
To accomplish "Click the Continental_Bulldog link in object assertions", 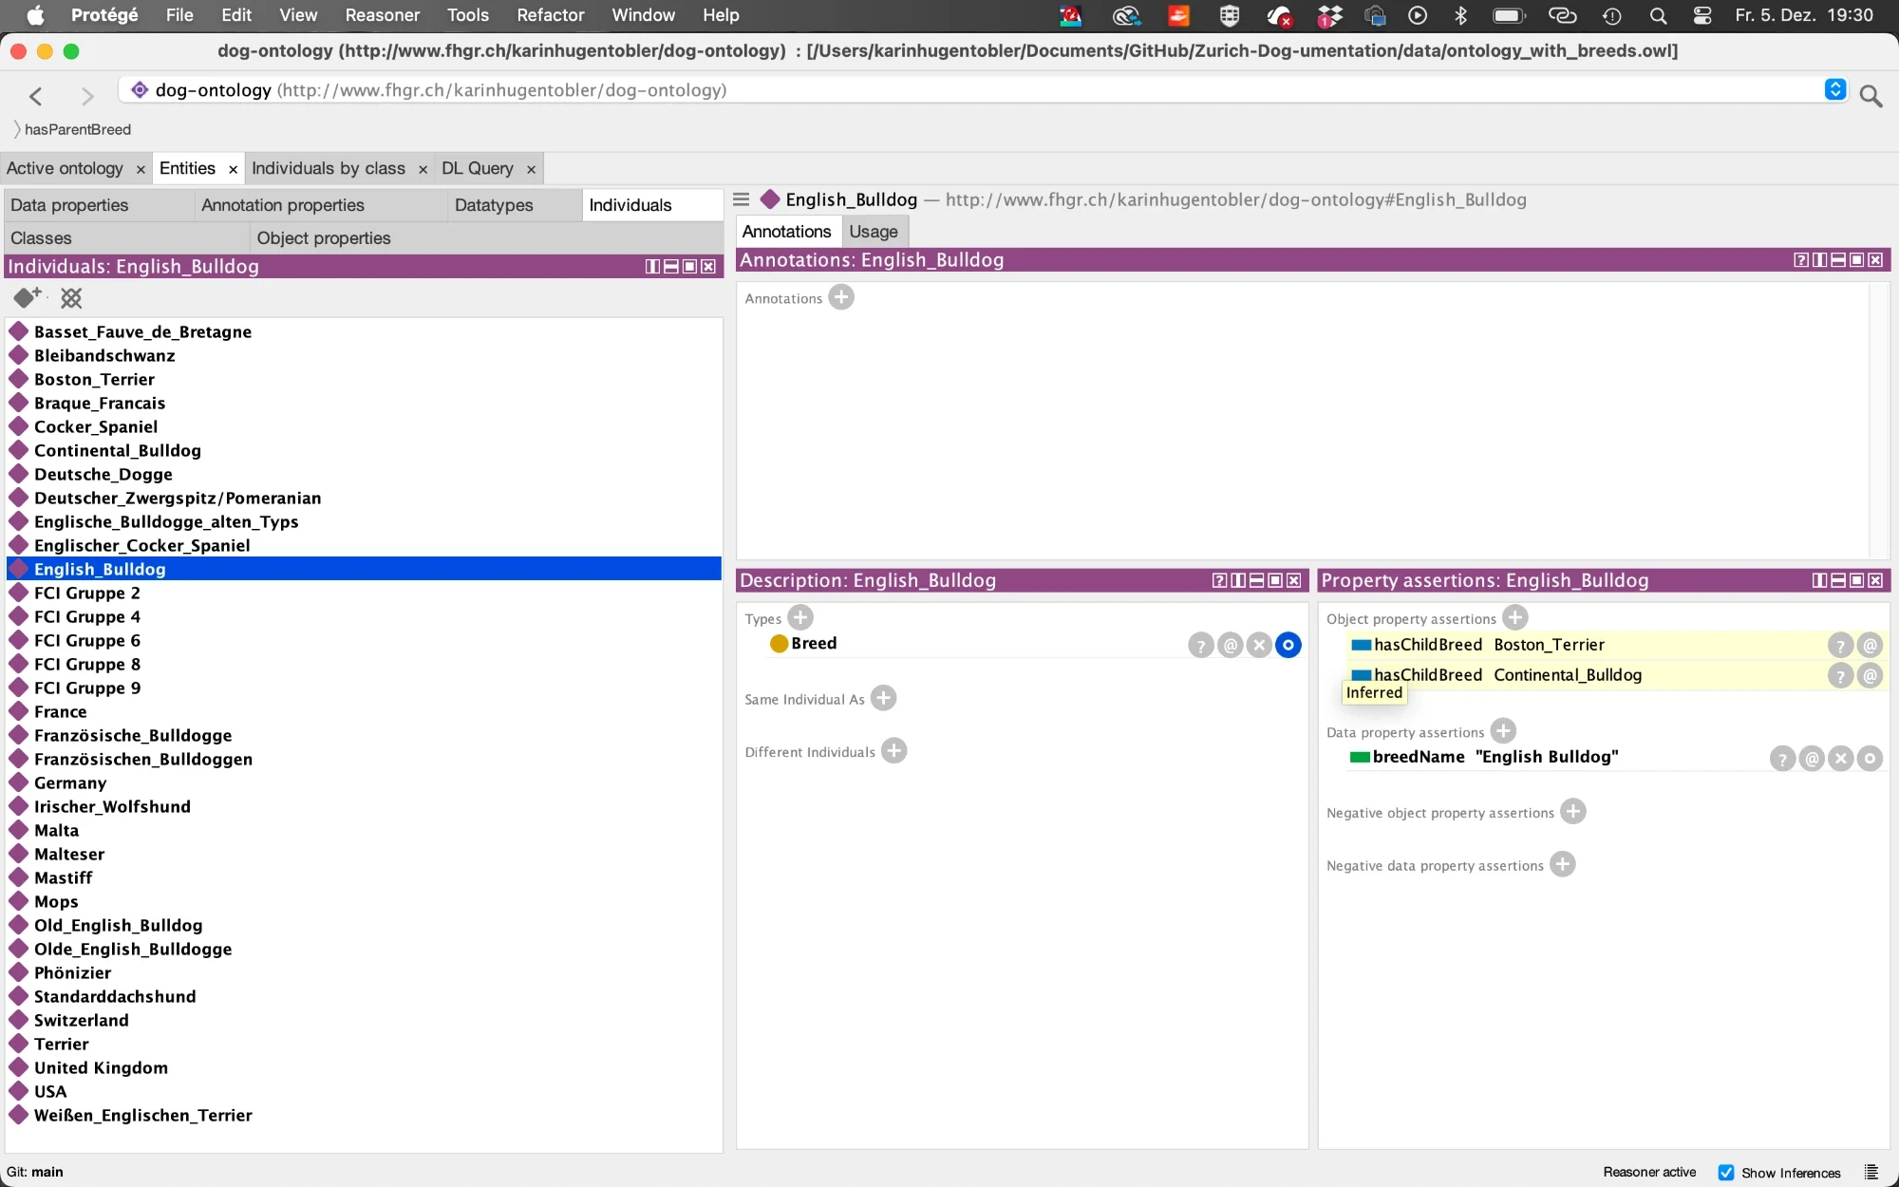I will click(x=1568, y=675).
